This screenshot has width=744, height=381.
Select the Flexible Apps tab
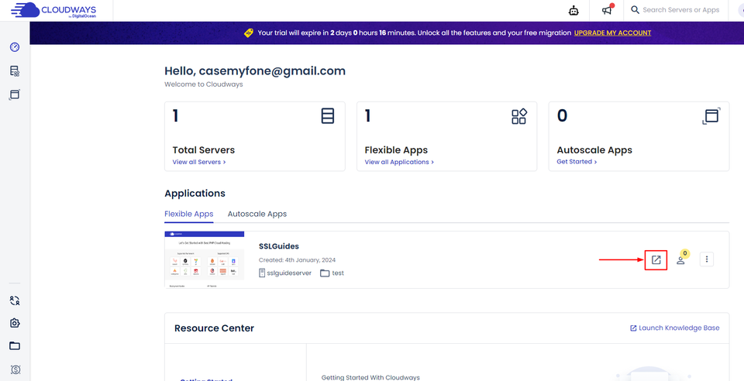click(188, 214)
